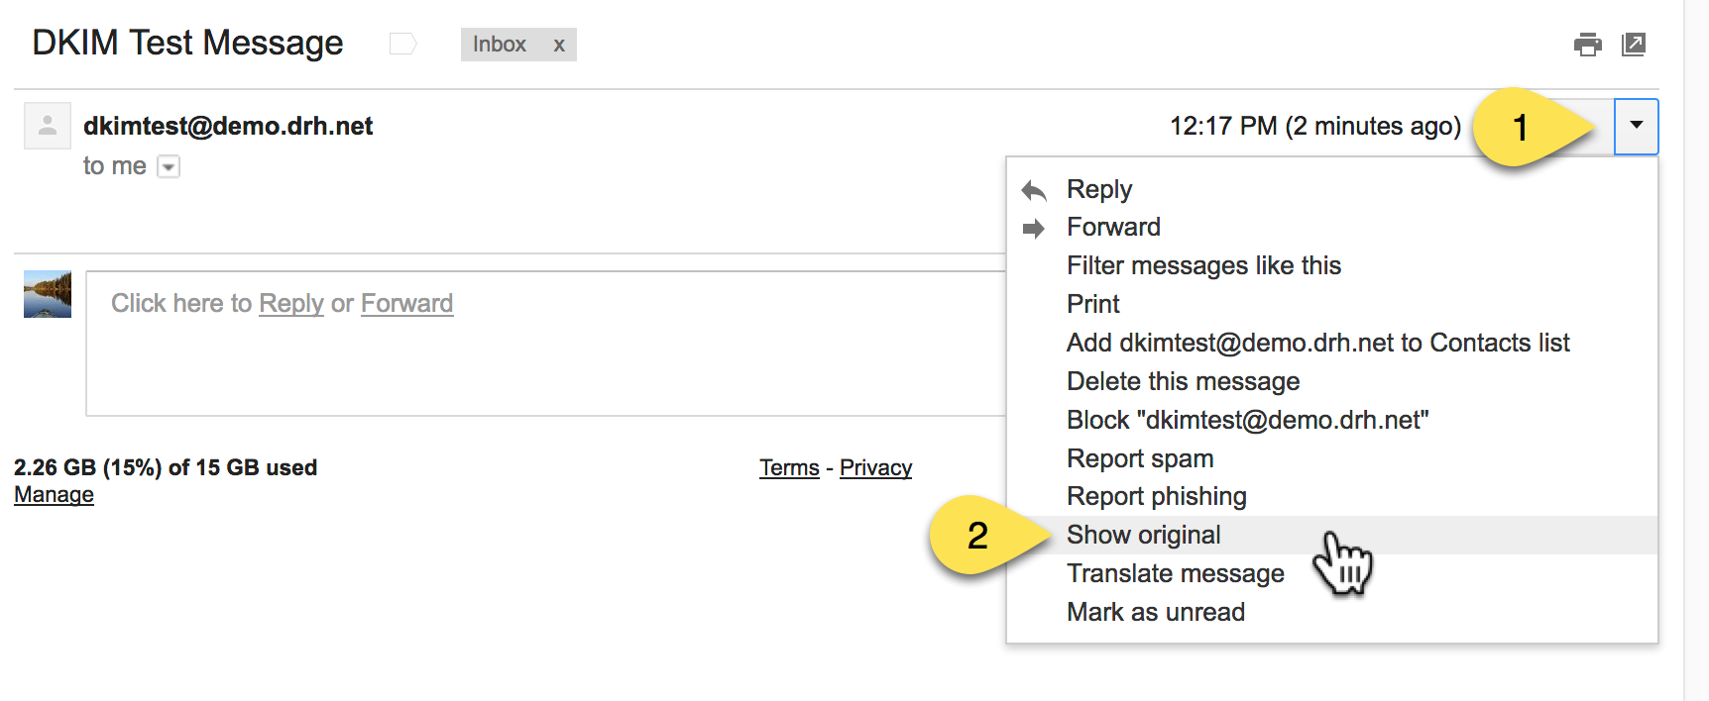This screenshot has width=1709, height=701.
Task: Click 'Delete this message' option
Action: [x=1183, y=381]
